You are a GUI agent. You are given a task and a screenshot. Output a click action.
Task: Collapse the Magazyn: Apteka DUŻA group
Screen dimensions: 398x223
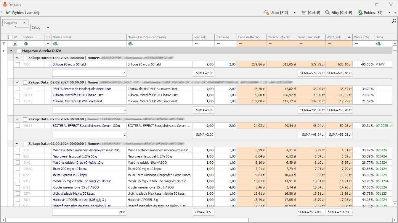[11, 51]
